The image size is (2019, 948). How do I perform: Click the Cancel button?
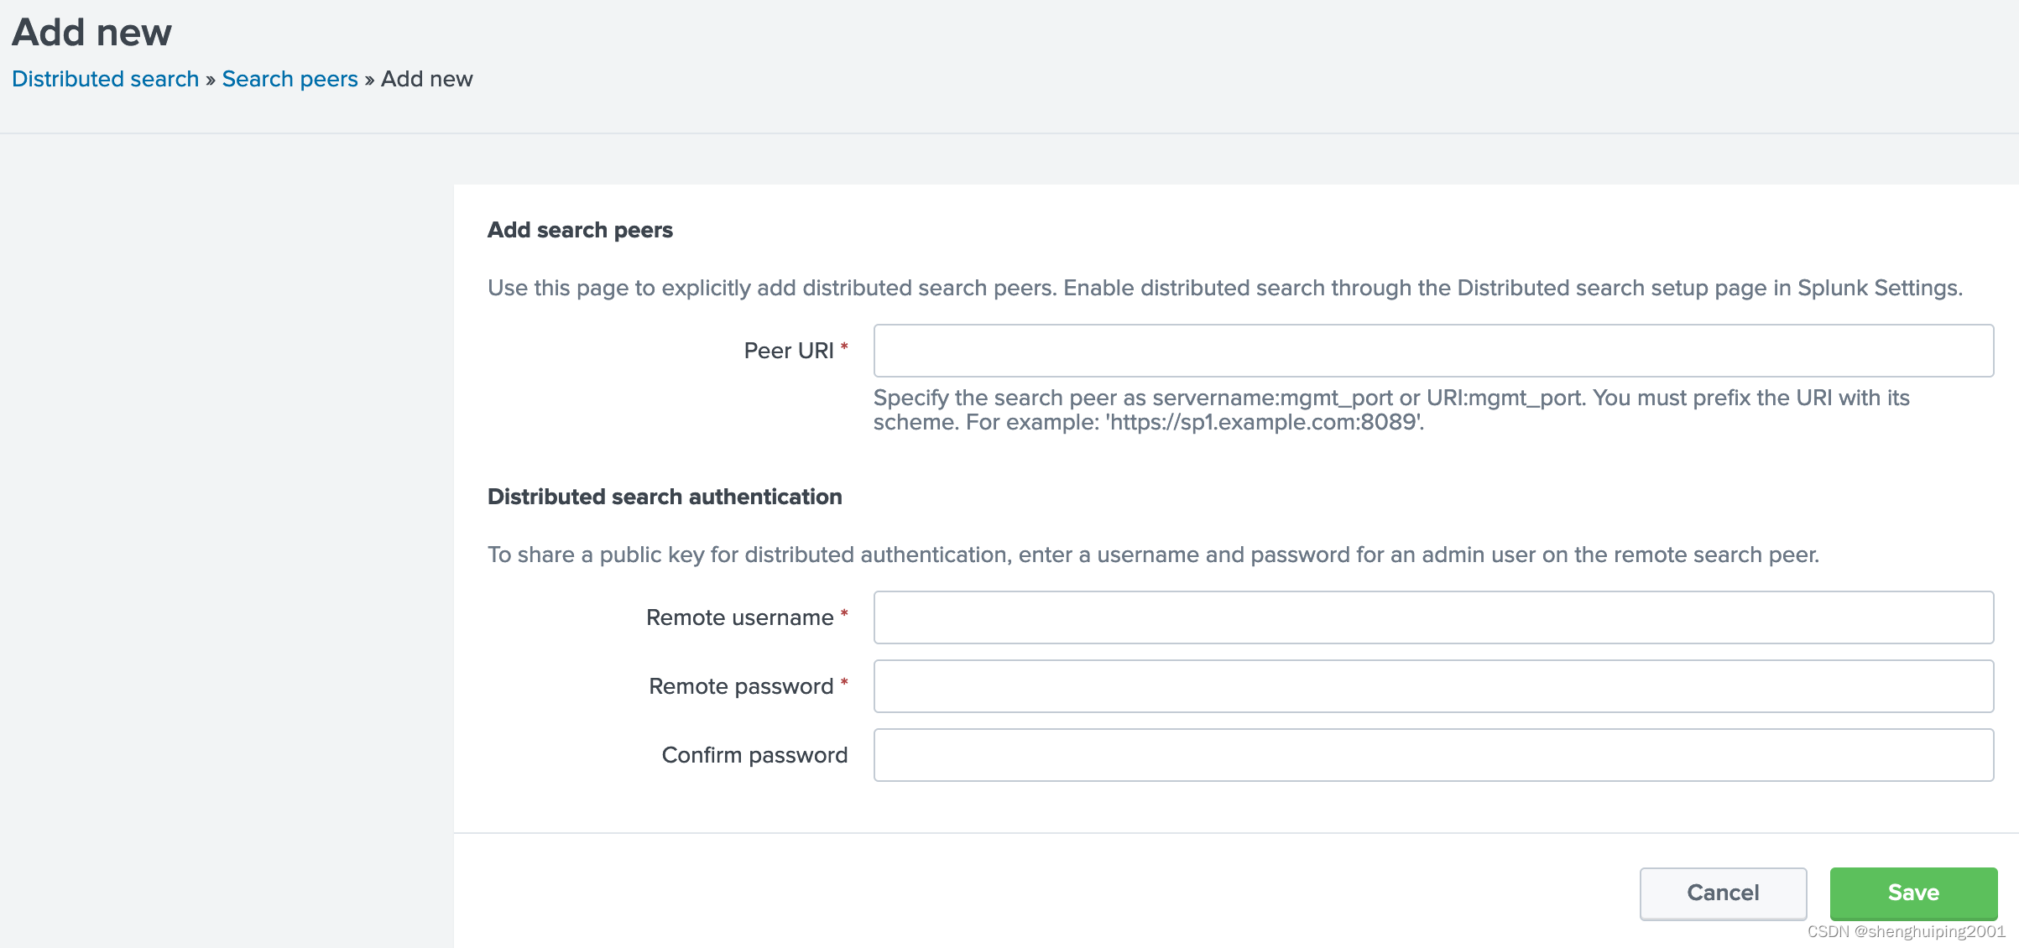(x=1723, y=893)
